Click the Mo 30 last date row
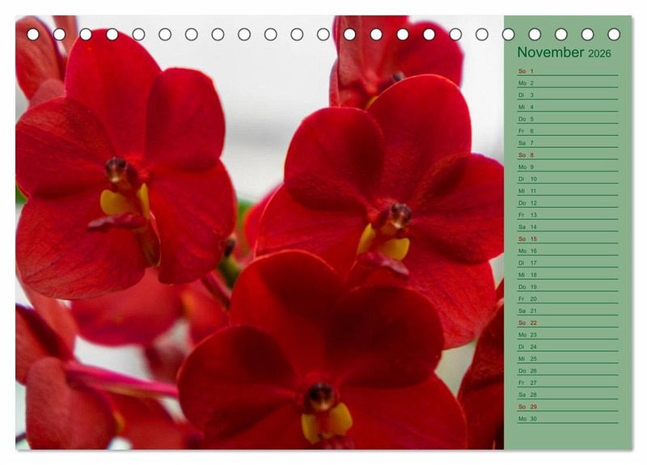Viewport: 647px width, 465px height. tap(567, 419)
